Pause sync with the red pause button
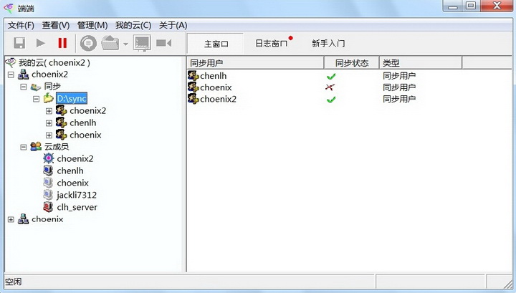This screenshot has width=516, height=293. [62, 43]
